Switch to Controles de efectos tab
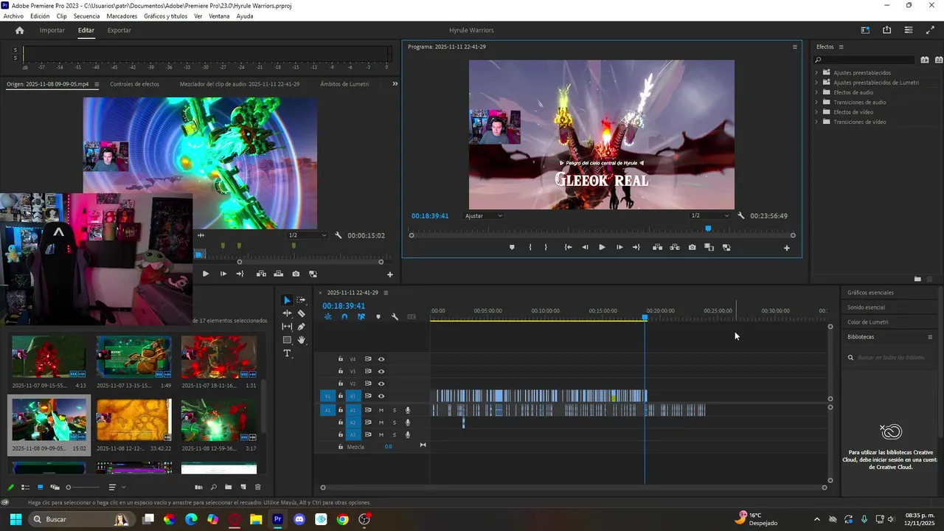This screenshot has height=531, width=944. pos(134,84)
